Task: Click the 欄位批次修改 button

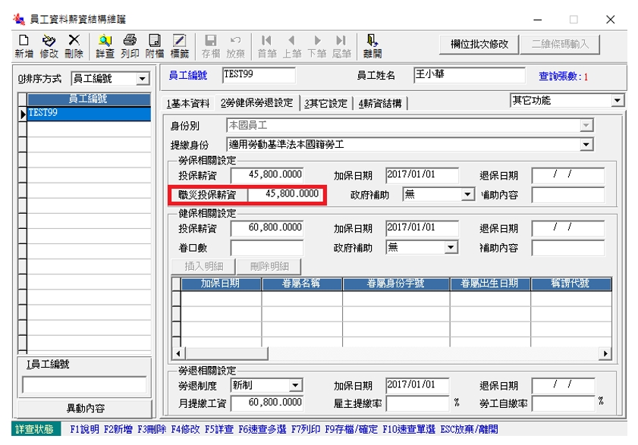Action: (479, 44)
